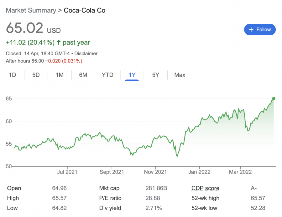
Task: Click the +11.02 (20.41%) change text
Action: (x=30, y=43)
